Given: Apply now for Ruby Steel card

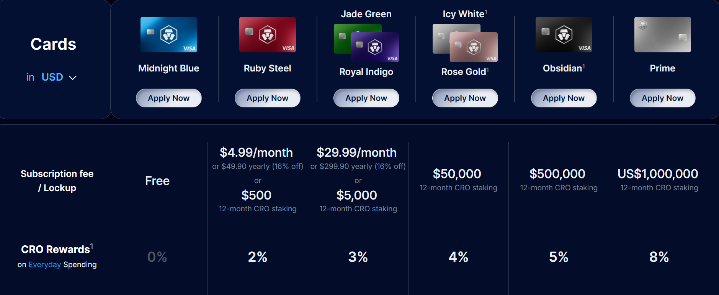Looking at the screenshot, I should pos(268,98).
